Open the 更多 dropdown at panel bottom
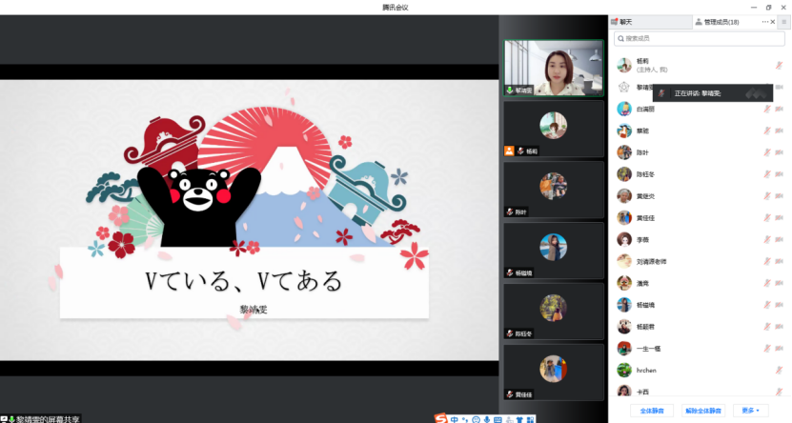The image size is (792, 423). (x=748, y=411)
